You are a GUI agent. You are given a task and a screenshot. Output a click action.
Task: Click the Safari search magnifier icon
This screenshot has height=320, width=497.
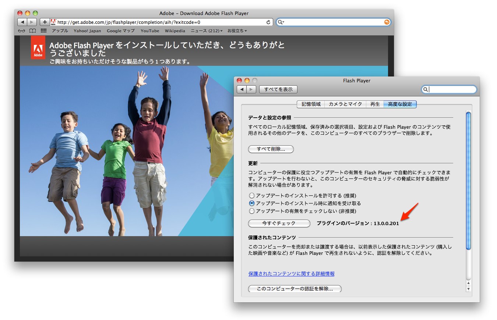tap(281, 22)
